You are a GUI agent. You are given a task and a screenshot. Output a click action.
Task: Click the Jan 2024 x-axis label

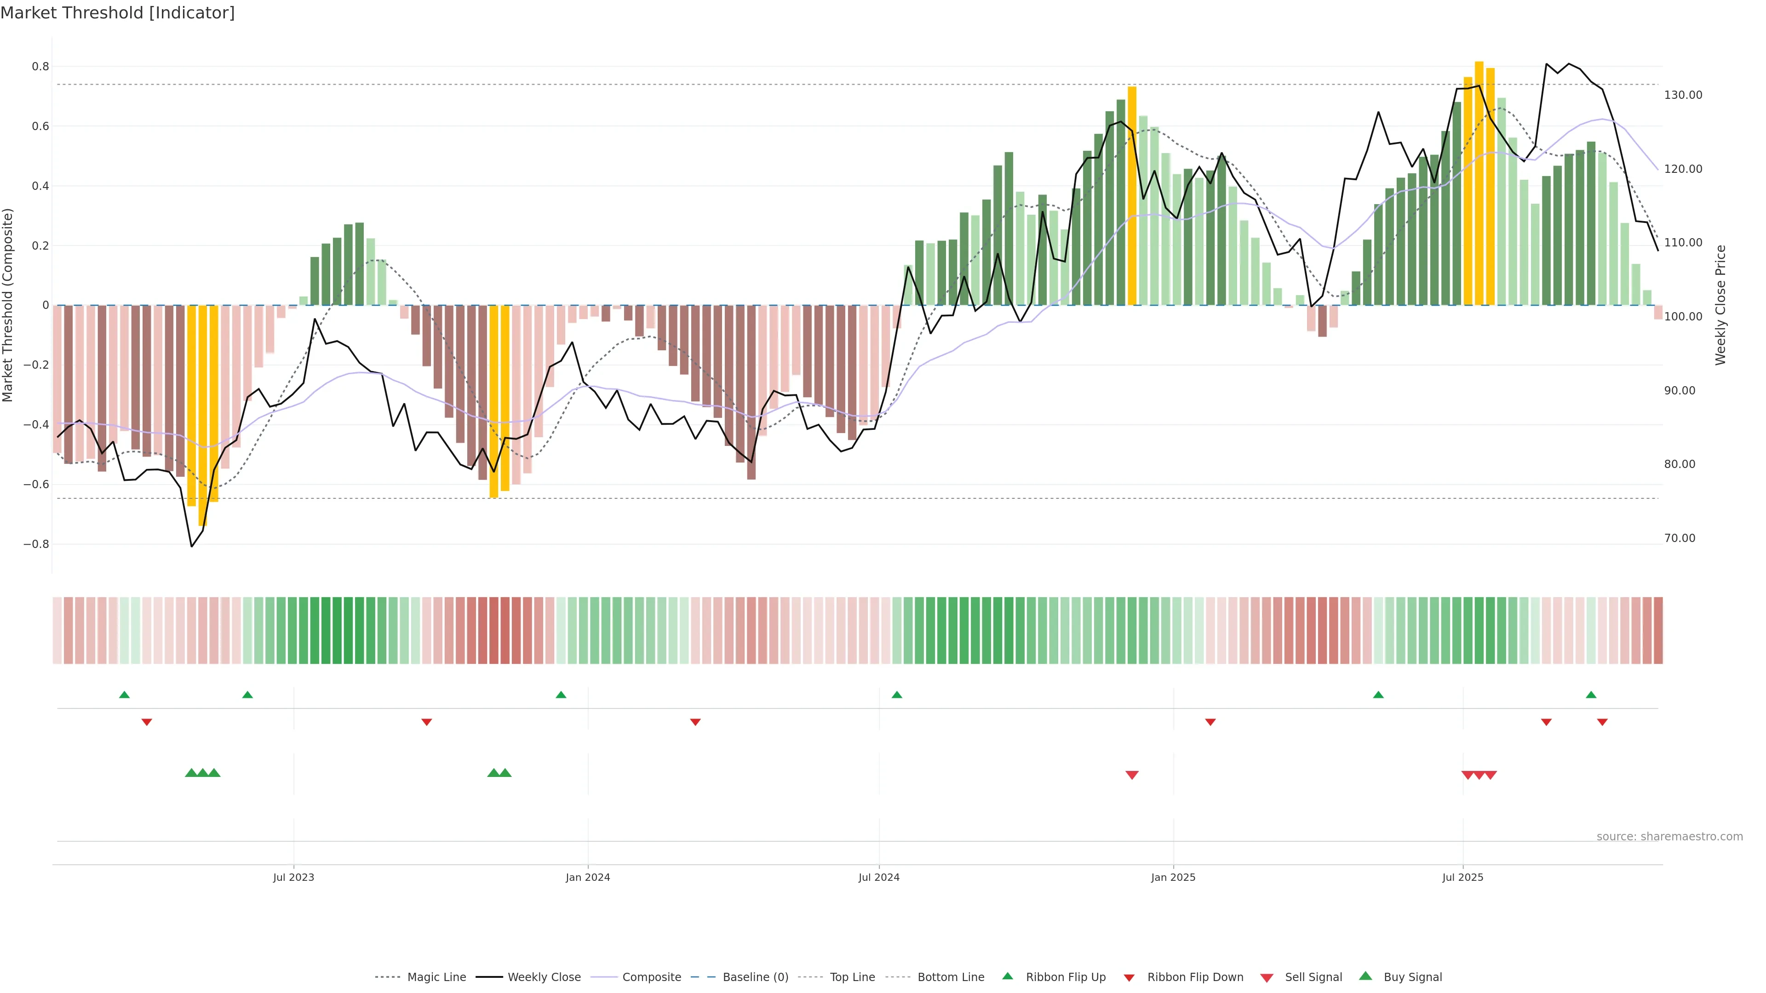[588, 877]
